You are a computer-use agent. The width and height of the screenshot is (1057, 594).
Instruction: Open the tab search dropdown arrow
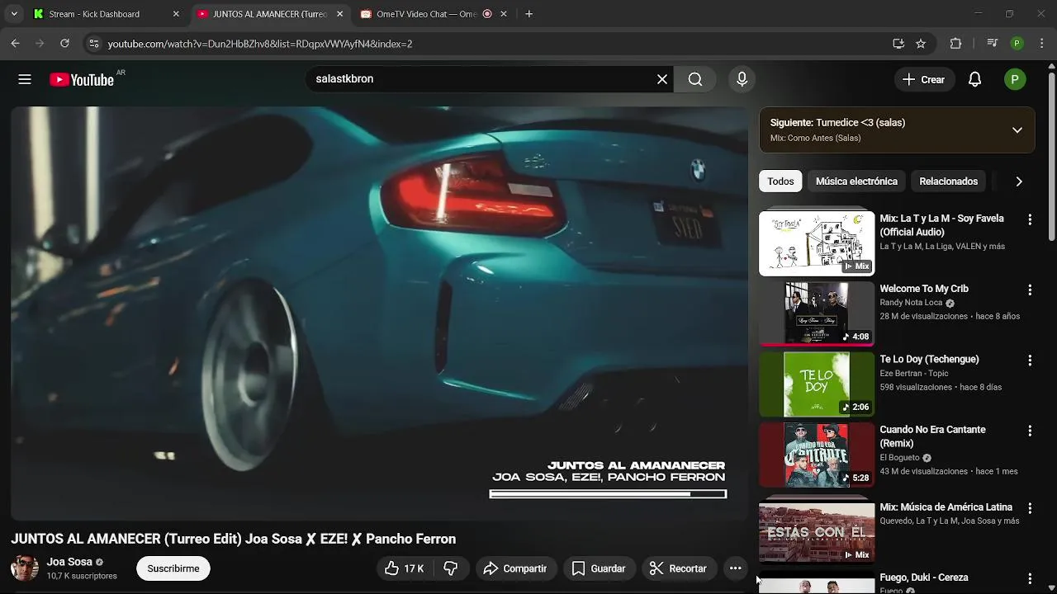click(13, 14)
